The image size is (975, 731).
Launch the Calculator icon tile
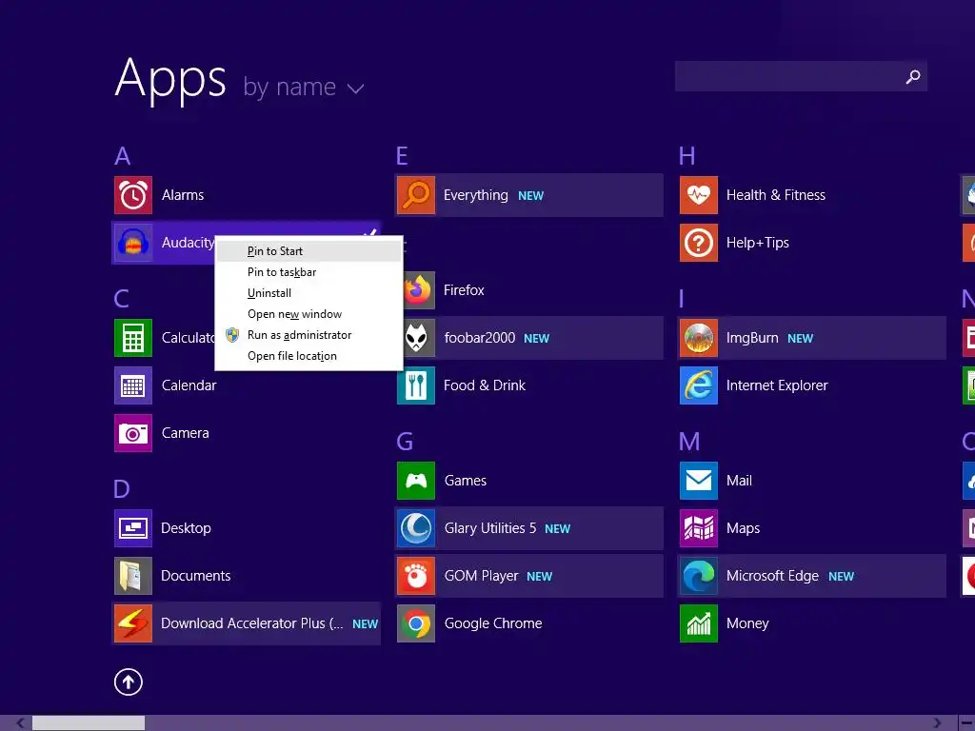click(x=133, y=338)
